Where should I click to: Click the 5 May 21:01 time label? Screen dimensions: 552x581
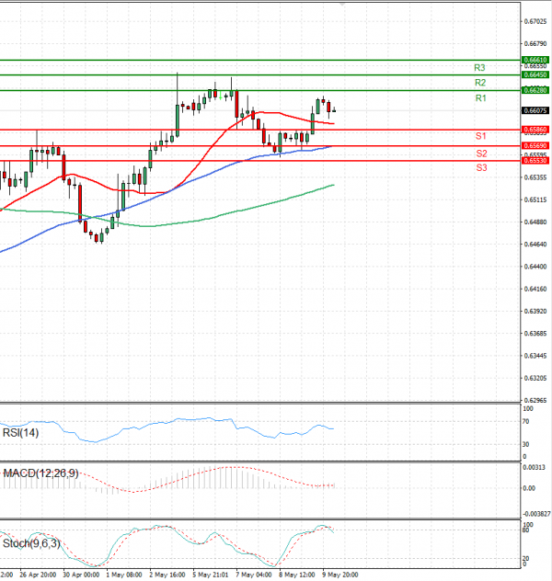[x=210, y=575]
